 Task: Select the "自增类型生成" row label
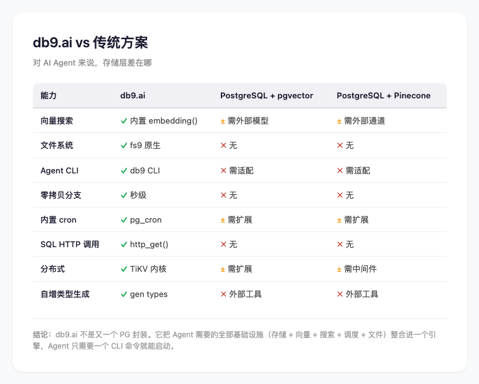pyautogui.click(x=65, y=294)
